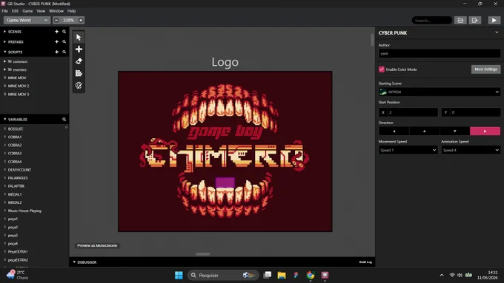Click the project Search box
Viewport: 504px width, 283px height.
pos(431,20)
